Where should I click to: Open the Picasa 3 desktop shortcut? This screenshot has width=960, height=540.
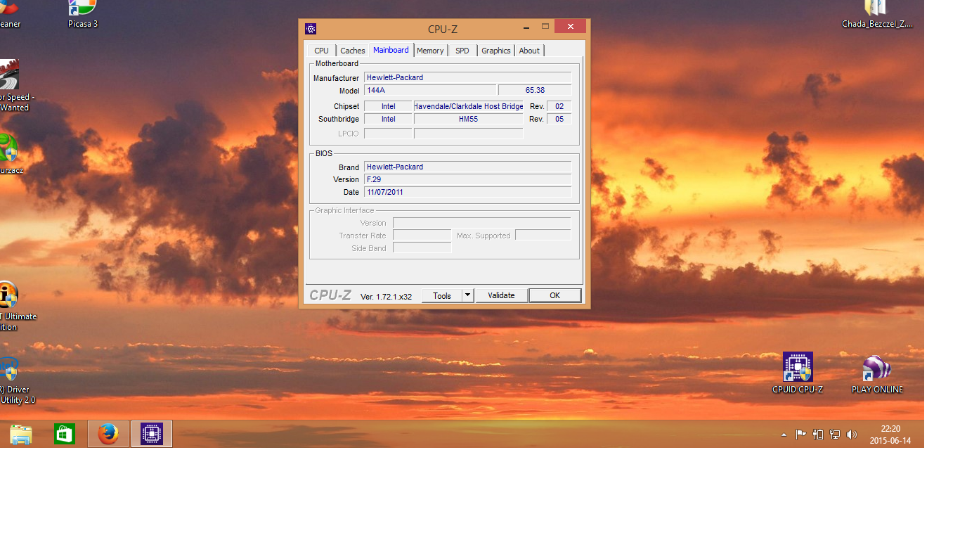pyautogui.click(x=82, y=14)
